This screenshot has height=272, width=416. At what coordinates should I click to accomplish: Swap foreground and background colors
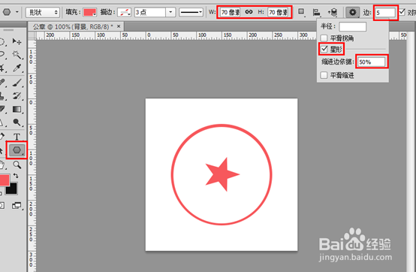(x=16, y=176)
